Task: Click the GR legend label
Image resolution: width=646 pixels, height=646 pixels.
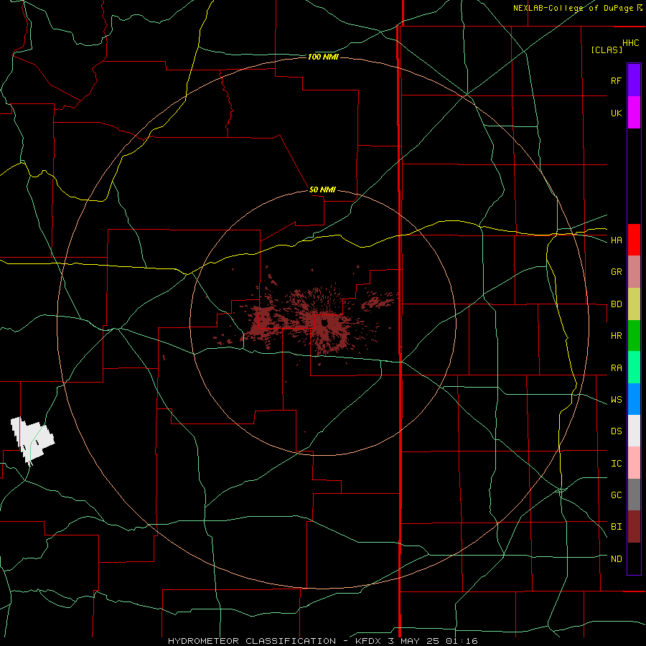Action: pyautogui.click(x=616, y=272)
